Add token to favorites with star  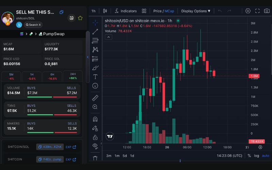pyautogui.click(x=80, y=18)
